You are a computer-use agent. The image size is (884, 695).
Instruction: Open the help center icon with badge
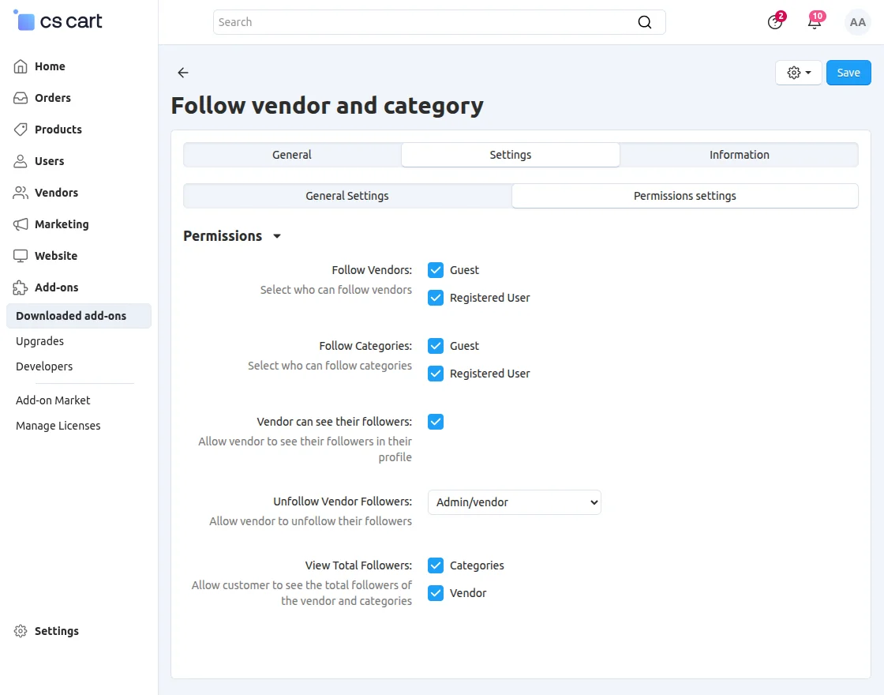775,22
